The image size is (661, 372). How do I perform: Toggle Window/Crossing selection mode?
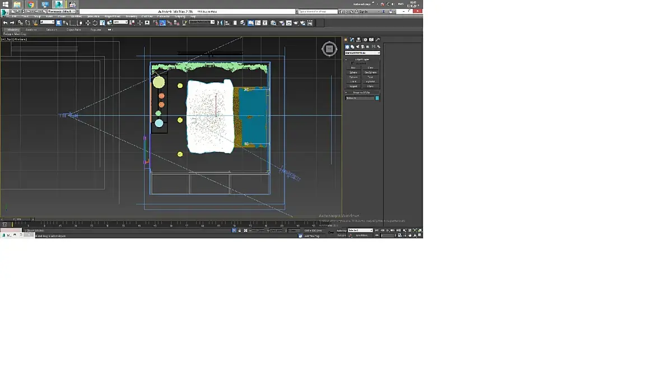[x=80, y=23]
